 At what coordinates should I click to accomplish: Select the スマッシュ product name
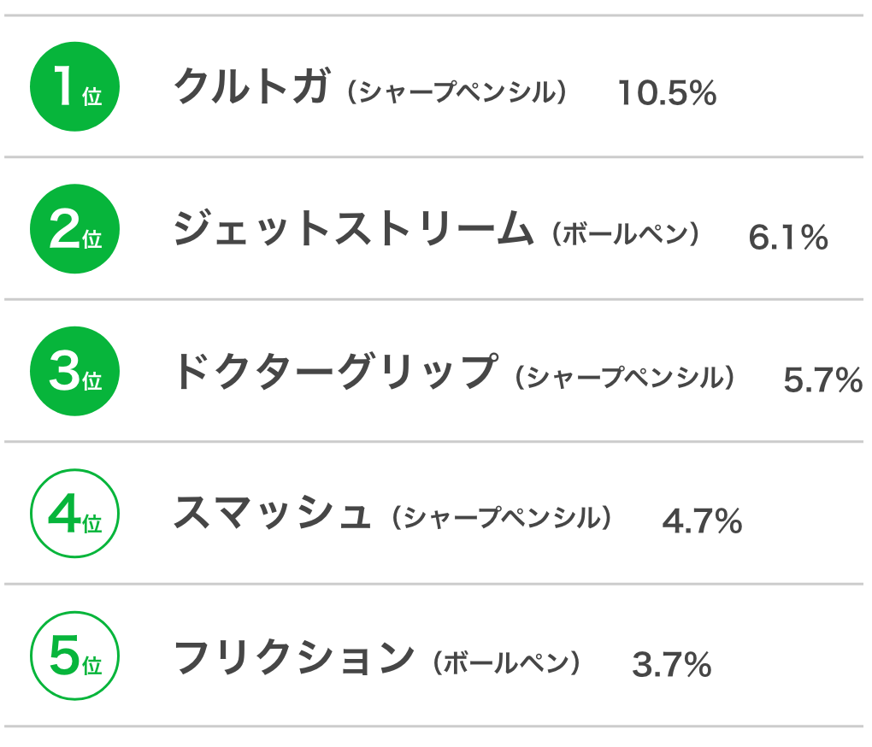pos(272,513)
